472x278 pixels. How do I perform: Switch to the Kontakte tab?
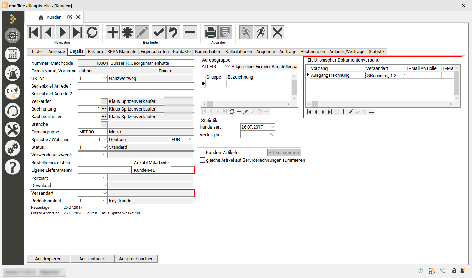(182, 51)
